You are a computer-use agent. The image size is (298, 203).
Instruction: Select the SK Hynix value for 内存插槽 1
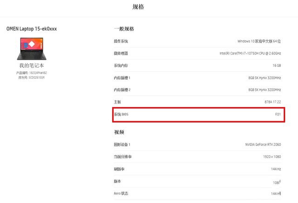tap(264, 78)
